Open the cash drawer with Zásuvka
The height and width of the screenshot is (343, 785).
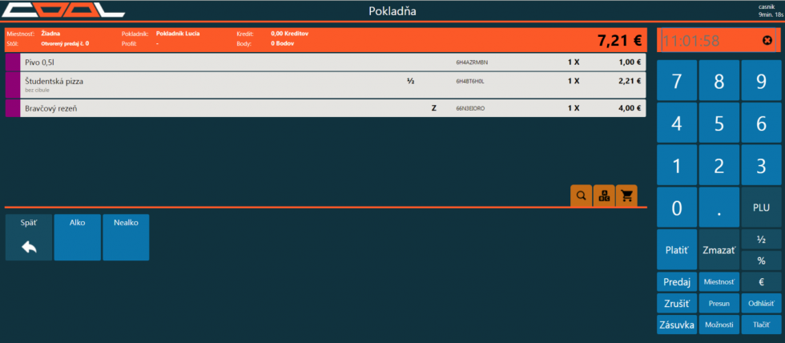[x=677, y=325]
